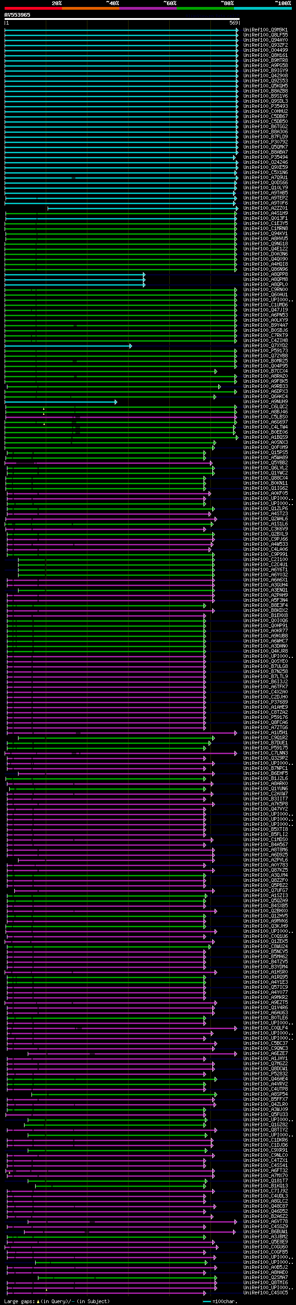296x1305 pixels.
Task: Open hit UniRef100_Q181T7
Action: [265, 1181]
